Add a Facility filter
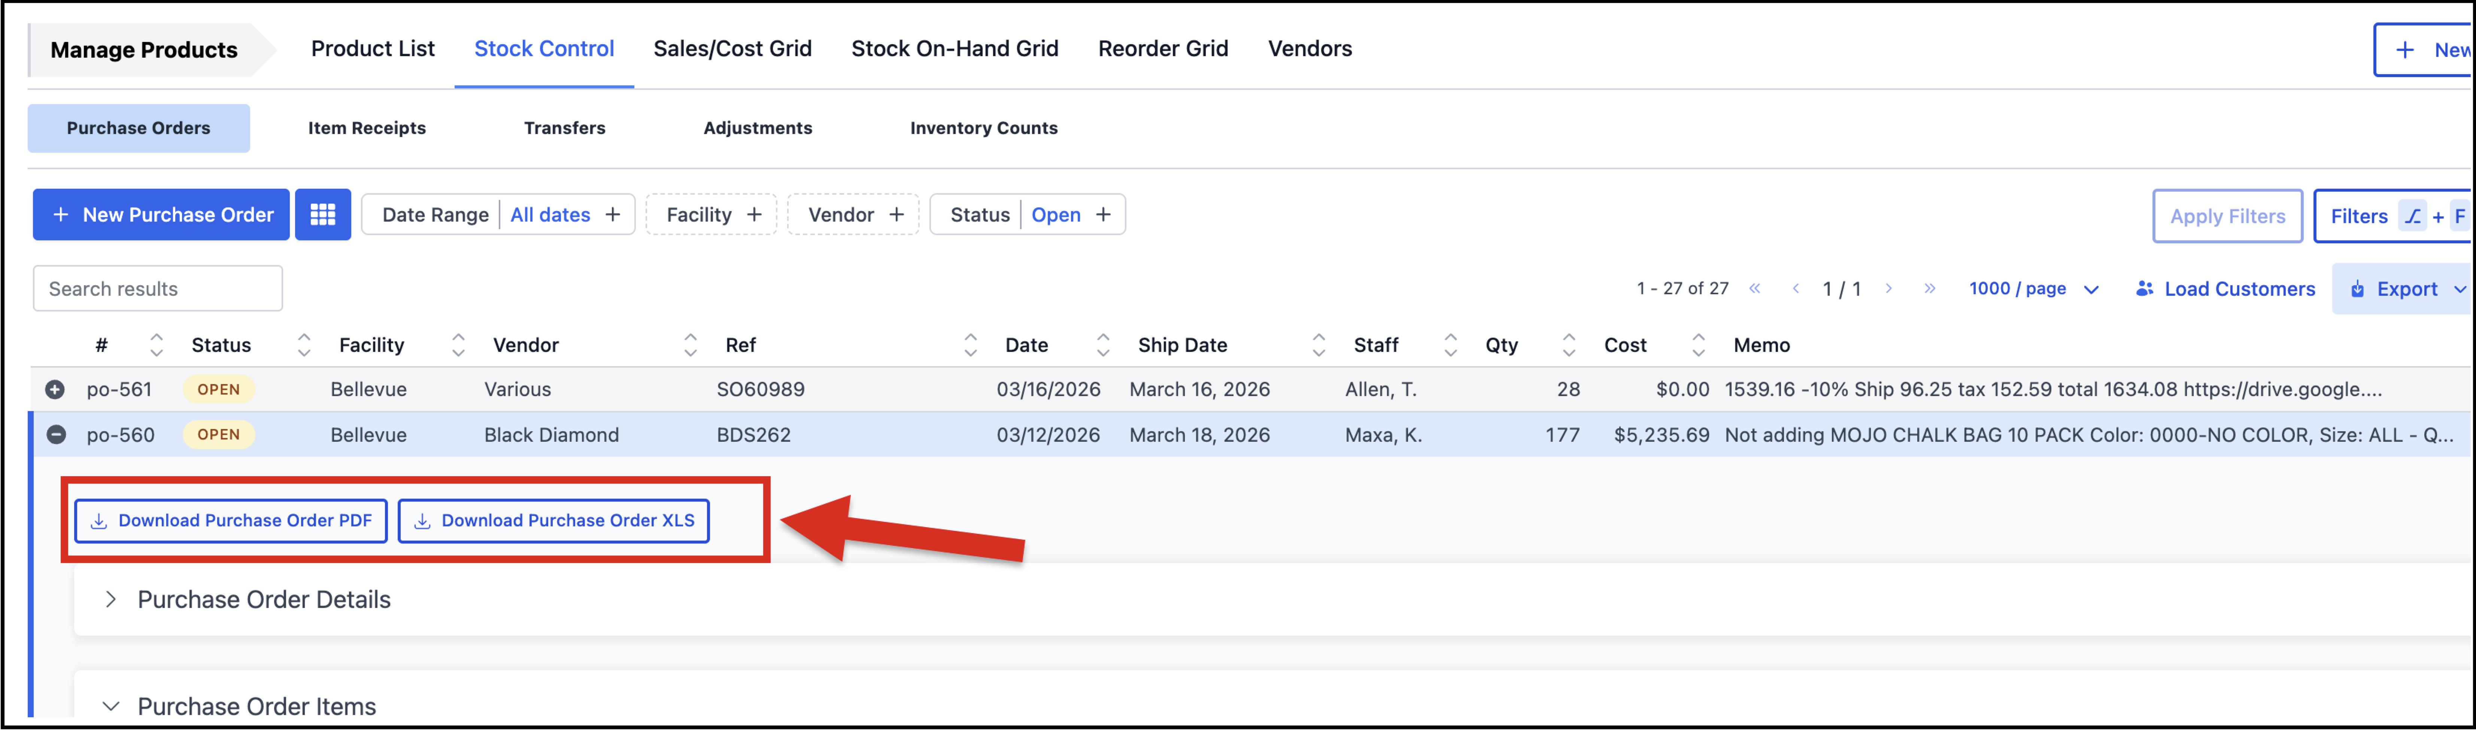Image resolution: width=2476 pixels, height=730 pixels. pos(711,214)
